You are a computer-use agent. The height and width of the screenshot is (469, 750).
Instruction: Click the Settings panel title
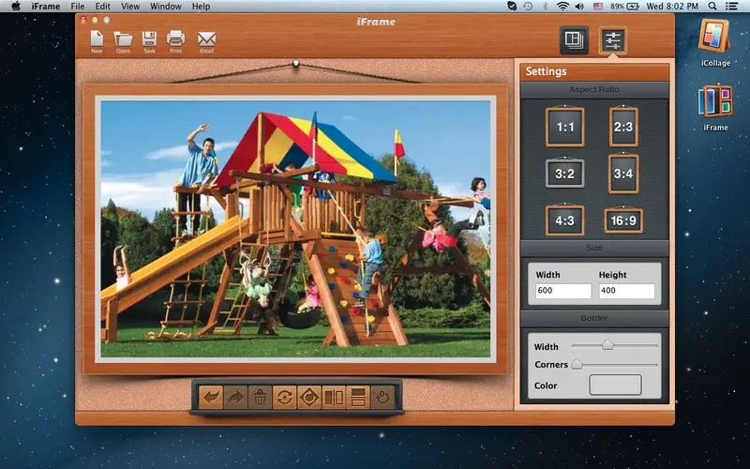pyautogui.click(x=546, y=71)
